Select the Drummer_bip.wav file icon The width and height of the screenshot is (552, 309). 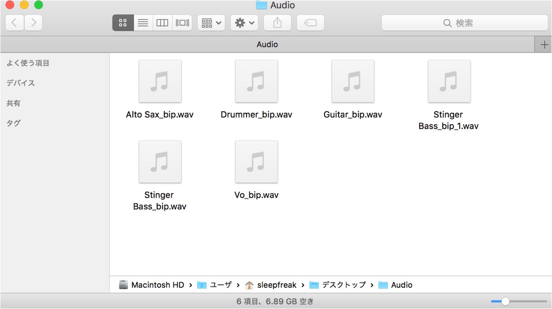tap(256, 81)
